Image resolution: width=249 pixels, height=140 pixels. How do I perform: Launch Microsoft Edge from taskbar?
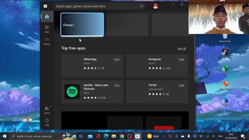(x=106, y=136)
